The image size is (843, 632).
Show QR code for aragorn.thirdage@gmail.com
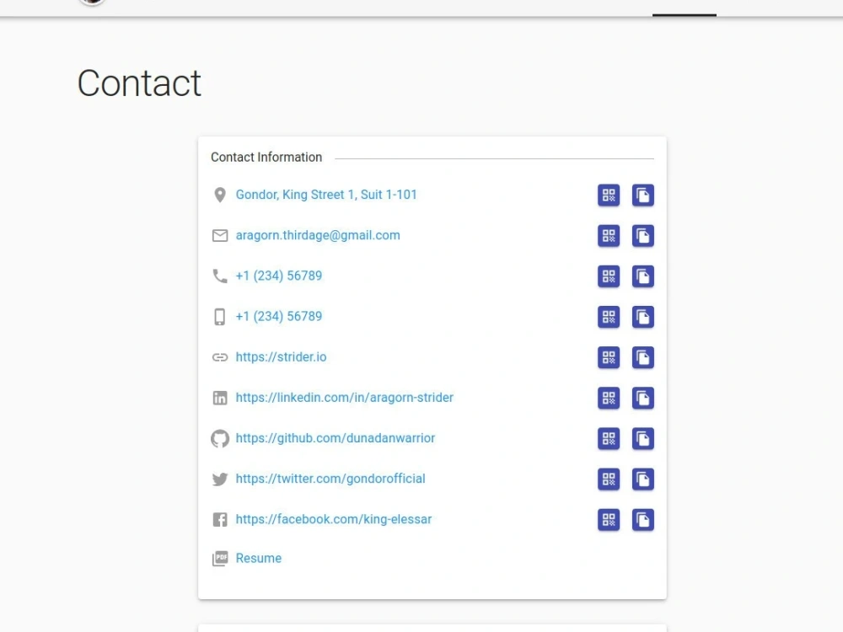click(609, 236)
